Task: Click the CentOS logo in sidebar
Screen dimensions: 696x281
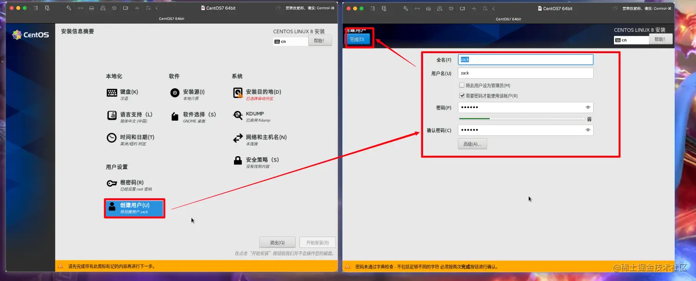Action: (30, 35)
